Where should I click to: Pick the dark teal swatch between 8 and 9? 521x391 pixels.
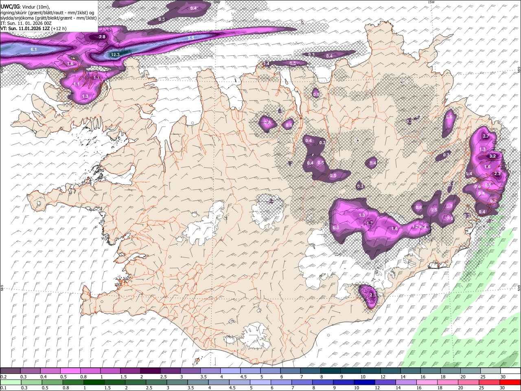[x=330, y=371]
